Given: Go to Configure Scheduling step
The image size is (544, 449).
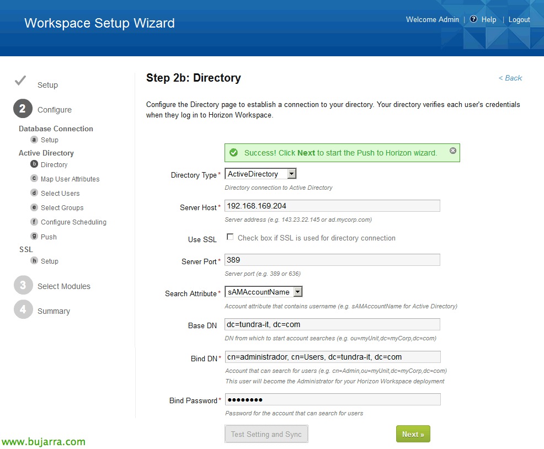Looking at the screenshot, I should pyautogui.click(x=73, y=222).
